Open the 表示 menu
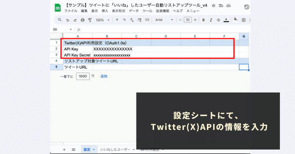This screenshot has width=295, height=154. 95,11
